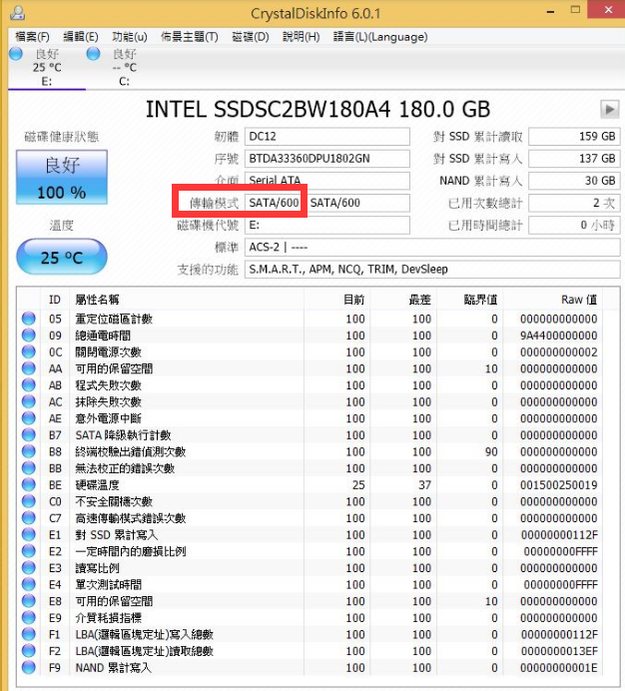Select the E: drive tab
This screenshot has height=691, width=625.
(x=47, y=67)
